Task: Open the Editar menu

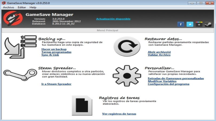Action: pos(22,7)
